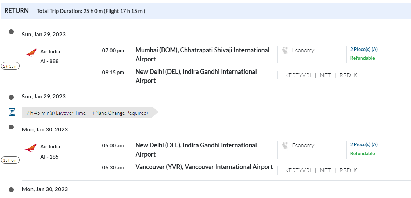Open 2 Piece(s) (A) baggage link on the Delhi–Vancouver flight

coord(364,144)
